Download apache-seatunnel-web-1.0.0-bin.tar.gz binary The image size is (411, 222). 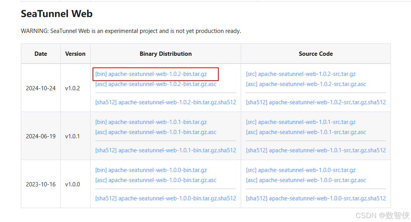(x=151, y=170)
